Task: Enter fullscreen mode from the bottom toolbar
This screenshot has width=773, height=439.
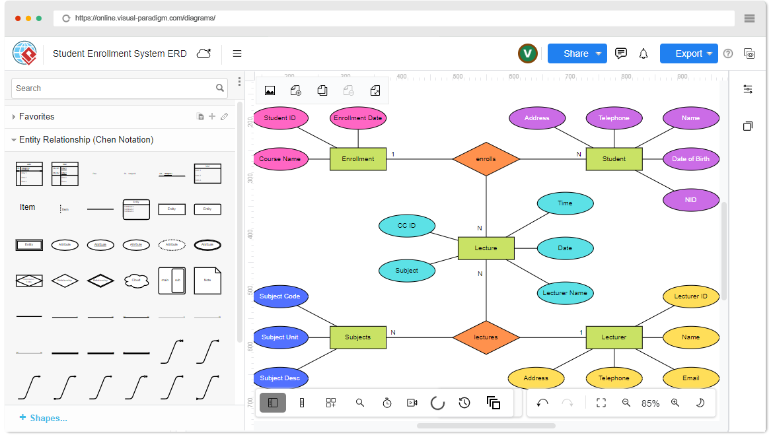Action: point(601,403)
